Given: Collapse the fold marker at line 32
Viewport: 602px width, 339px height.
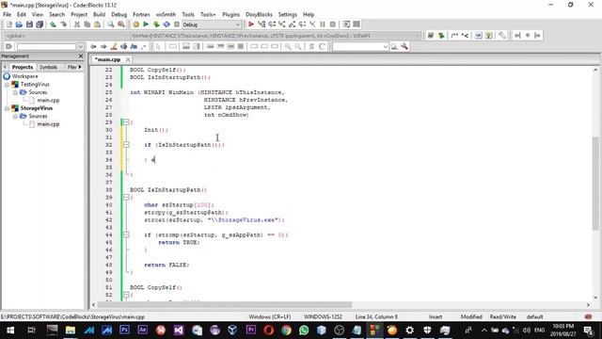Looking at the screenshot, I should (126, 144).
